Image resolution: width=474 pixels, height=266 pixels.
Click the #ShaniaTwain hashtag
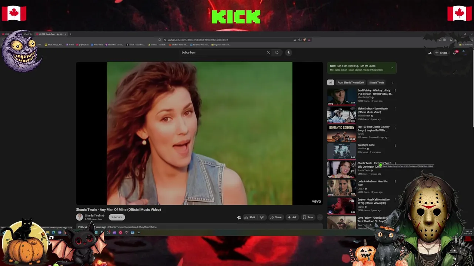[x=115, y=227]
